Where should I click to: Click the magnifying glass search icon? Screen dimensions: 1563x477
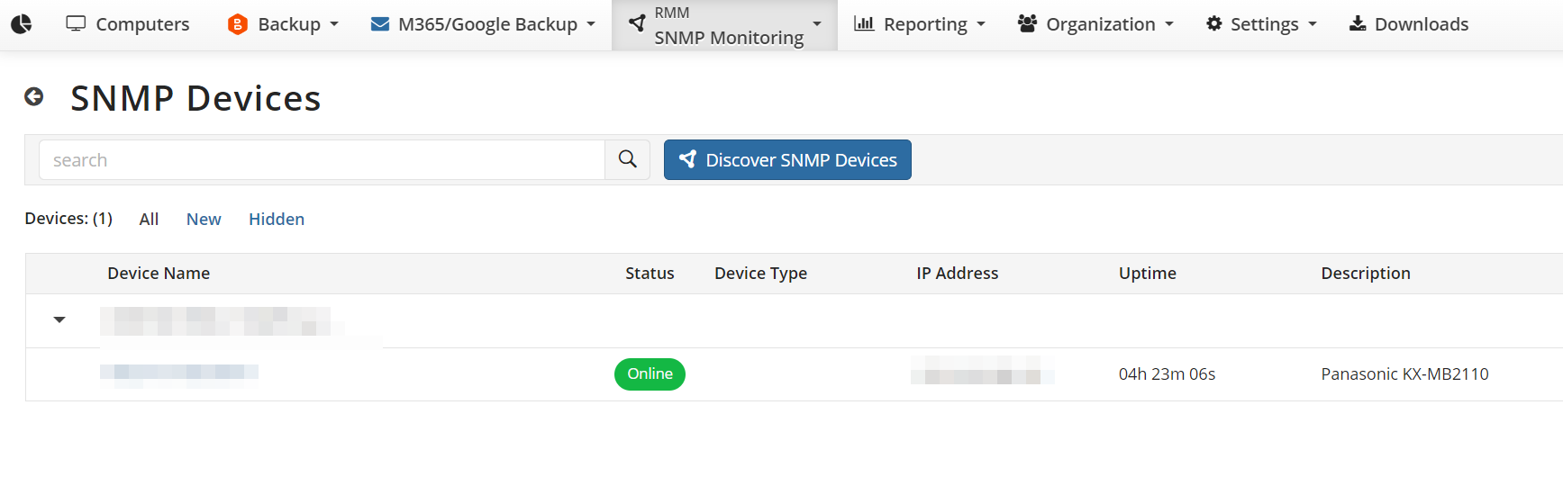pos(627,160)
